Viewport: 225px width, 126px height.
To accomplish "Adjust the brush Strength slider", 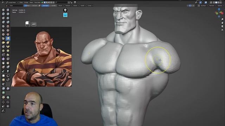I will pyautogui.click(x=49, y=6).
